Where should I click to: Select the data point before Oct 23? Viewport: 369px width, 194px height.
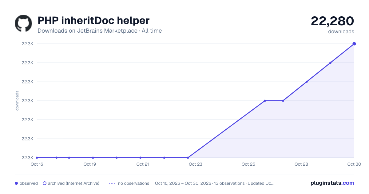[x=188, y=158]
